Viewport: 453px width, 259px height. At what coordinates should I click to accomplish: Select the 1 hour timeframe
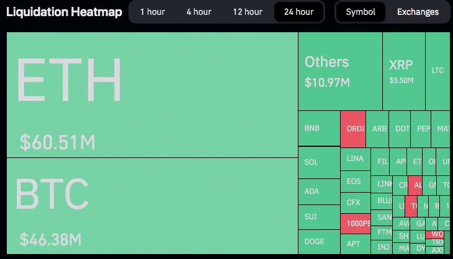click(151, 12)
